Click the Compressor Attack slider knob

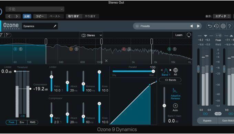(x=67, y=114)
